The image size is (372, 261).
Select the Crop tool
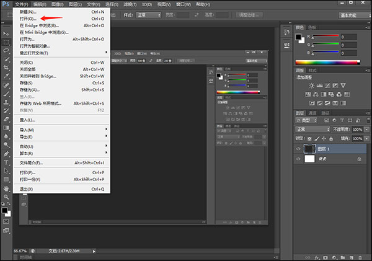(x=6, y=67)
